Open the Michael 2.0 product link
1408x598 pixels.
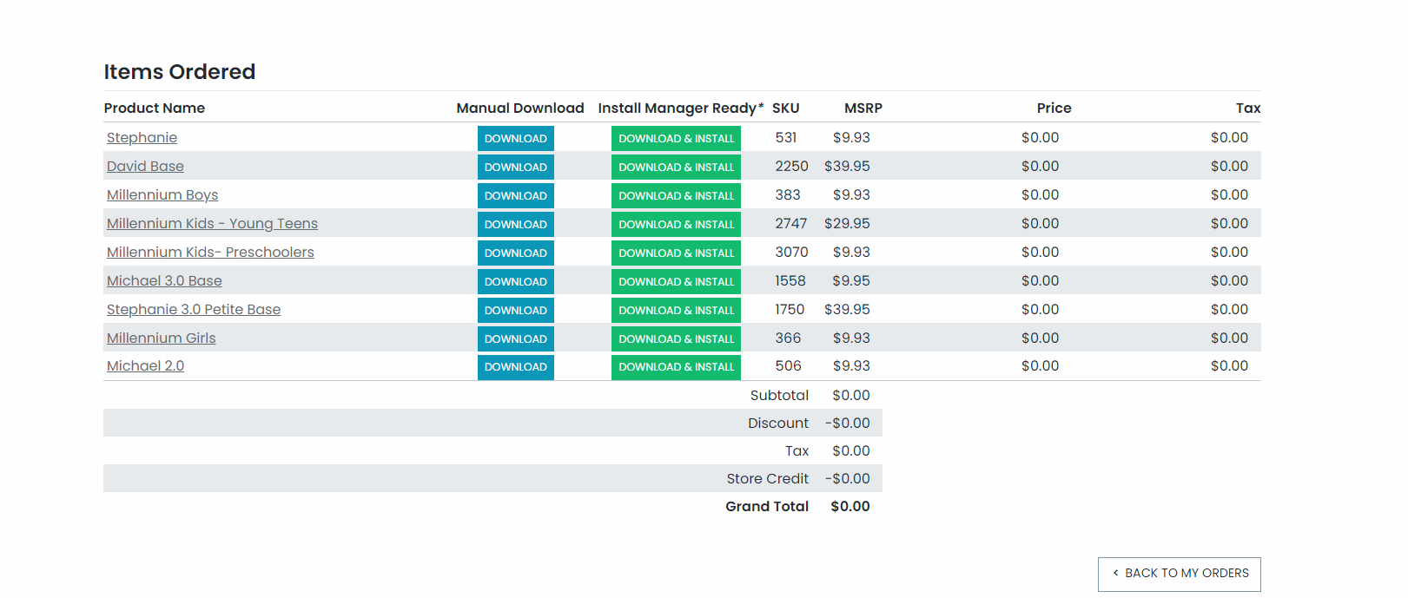tap(145, 366)
